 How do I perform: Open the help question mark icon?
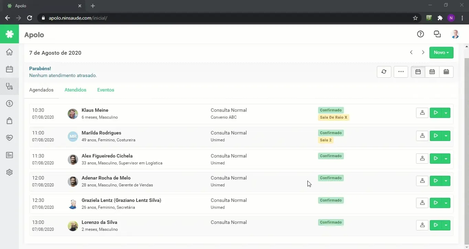tap(420, 34)
